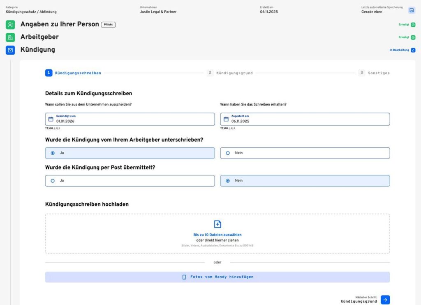The height and width of the screenshot is (305, 421).
Task: Click the blue arrow next-step icon
Action: point(385,300)
